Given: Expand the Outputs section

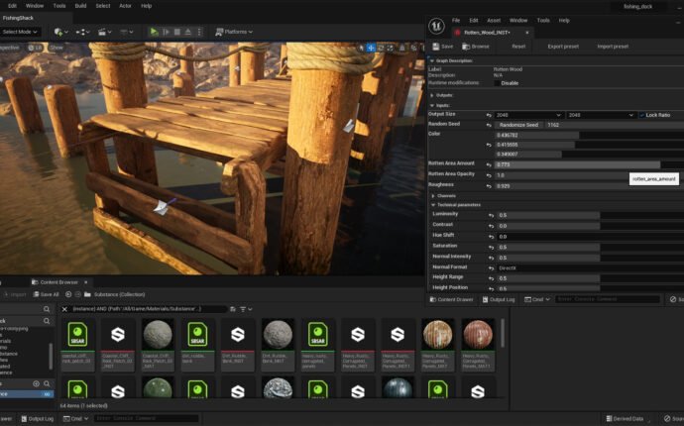Looking at the screenshot, I should point(432,94).
